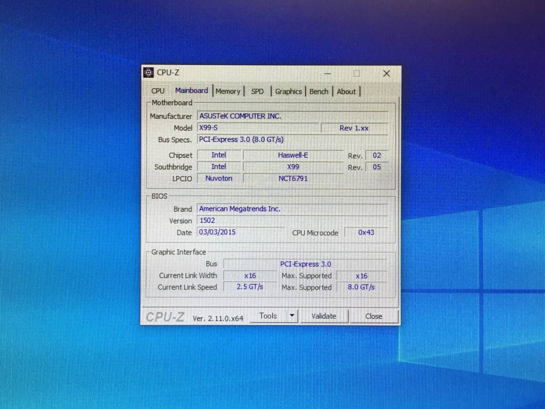545x409 pixels.
Task: Click the Close button at bottom
Action: [x=374, y=316]
